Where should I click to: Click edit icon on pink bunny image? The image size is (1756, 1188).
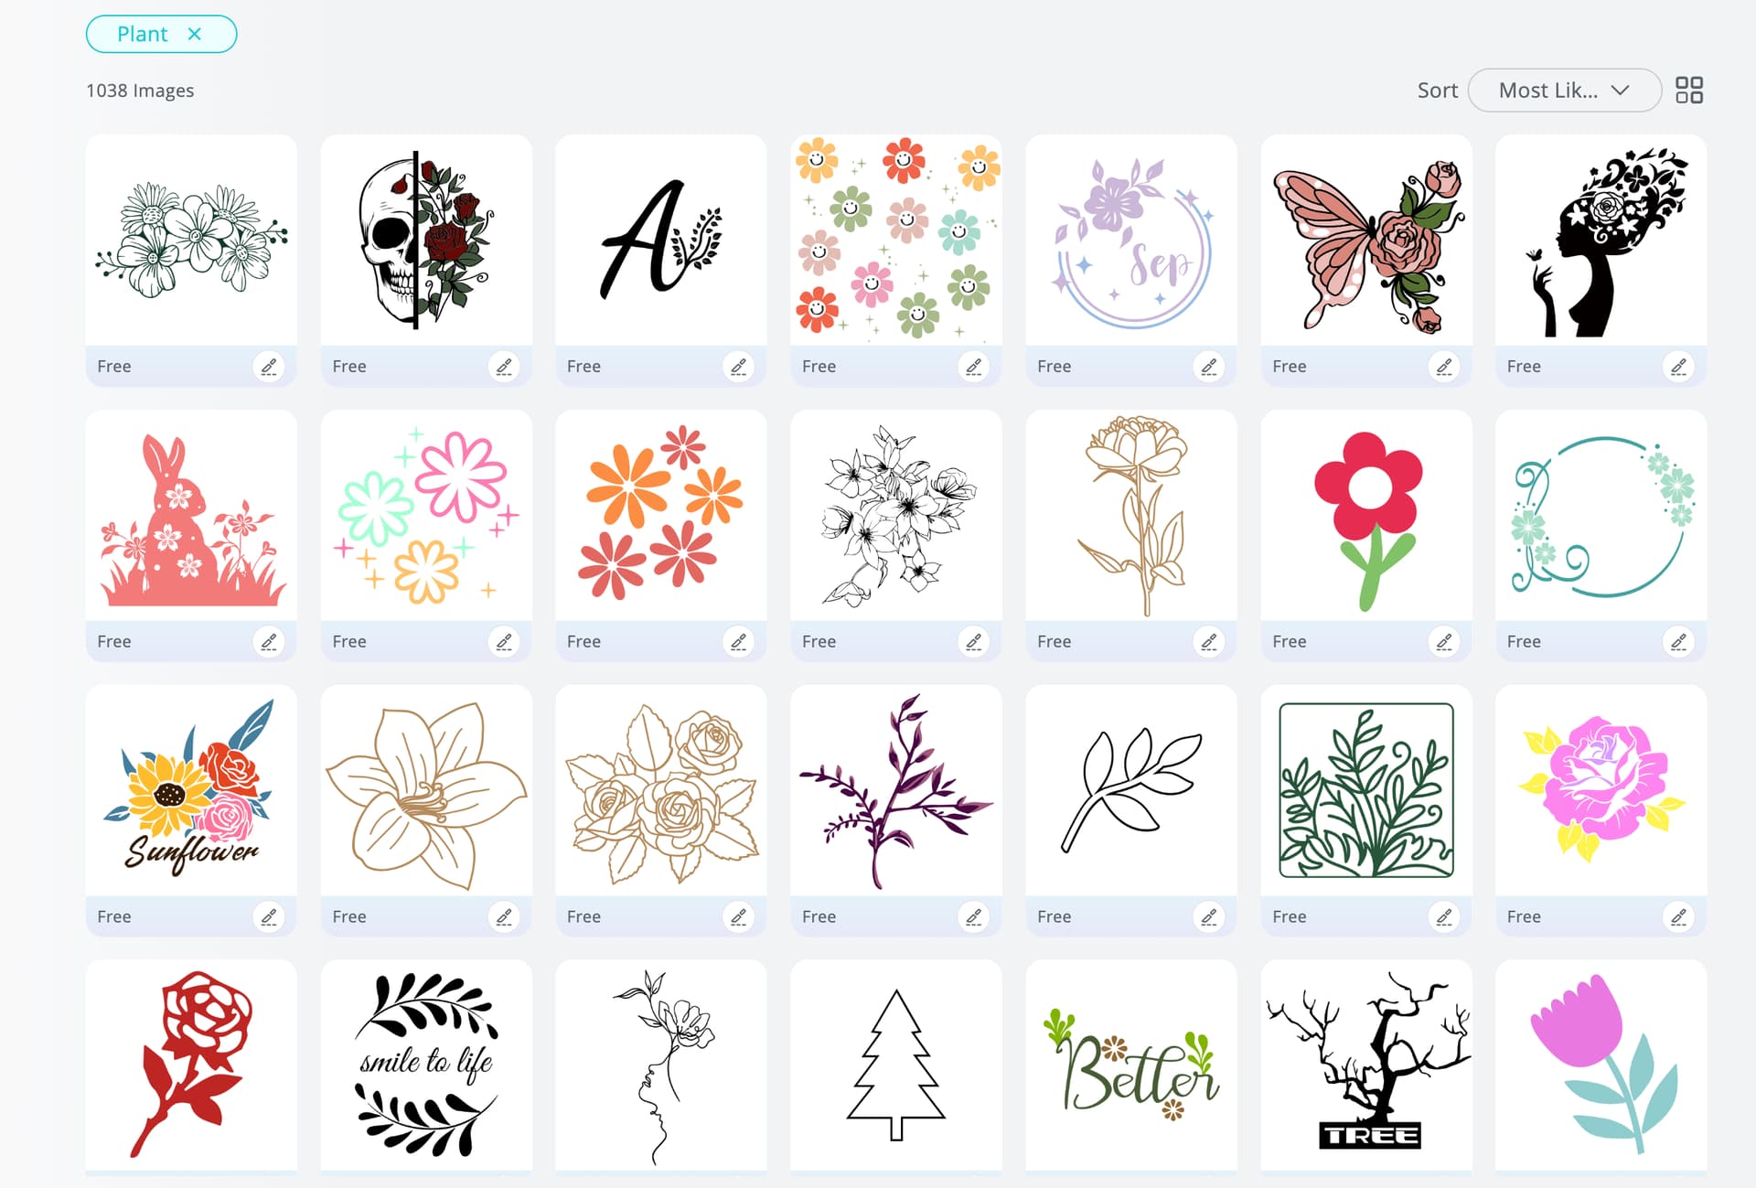(x=269, y=642)
